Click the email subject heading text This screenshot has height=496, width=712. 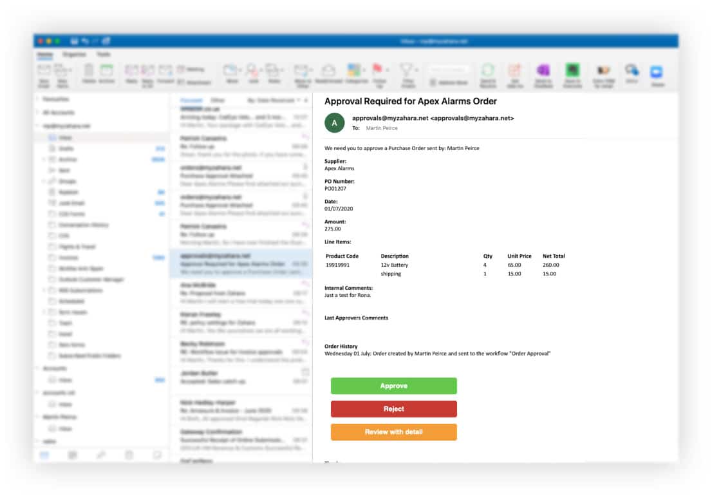coord(411,101)
